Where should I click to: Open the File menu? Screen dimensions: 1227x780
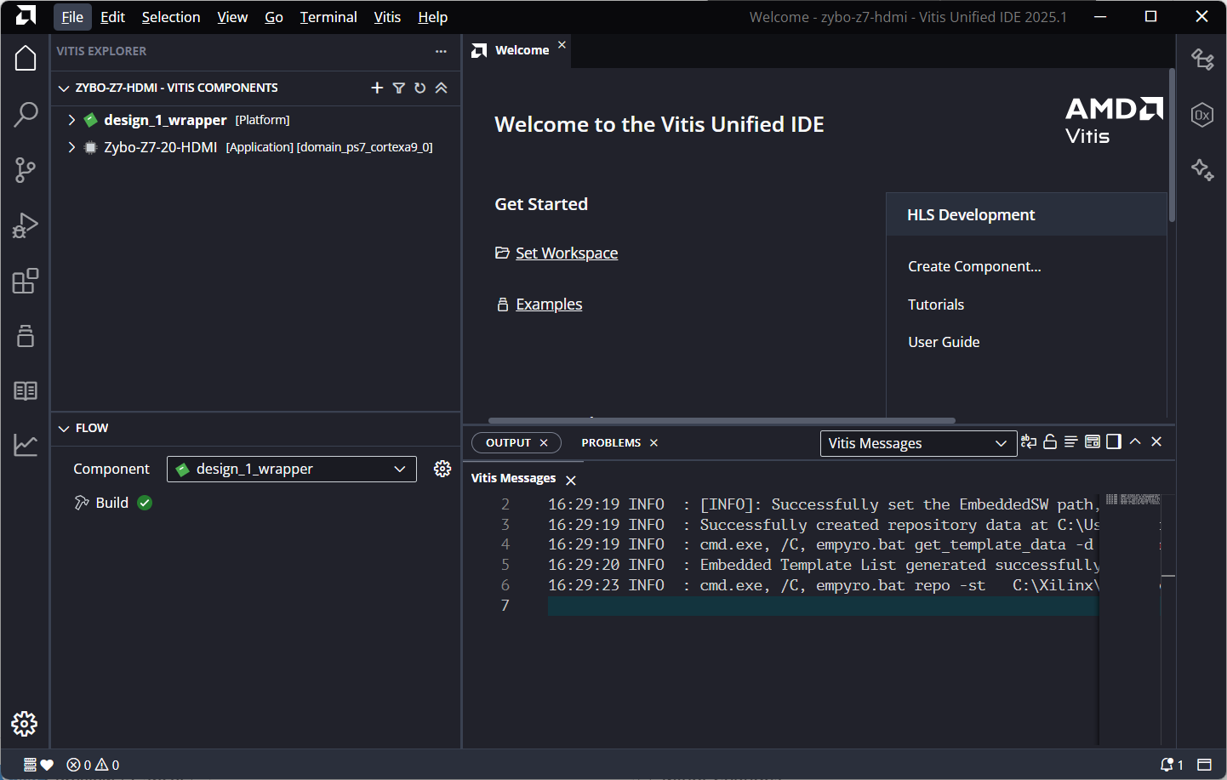(x=72, y=17)
